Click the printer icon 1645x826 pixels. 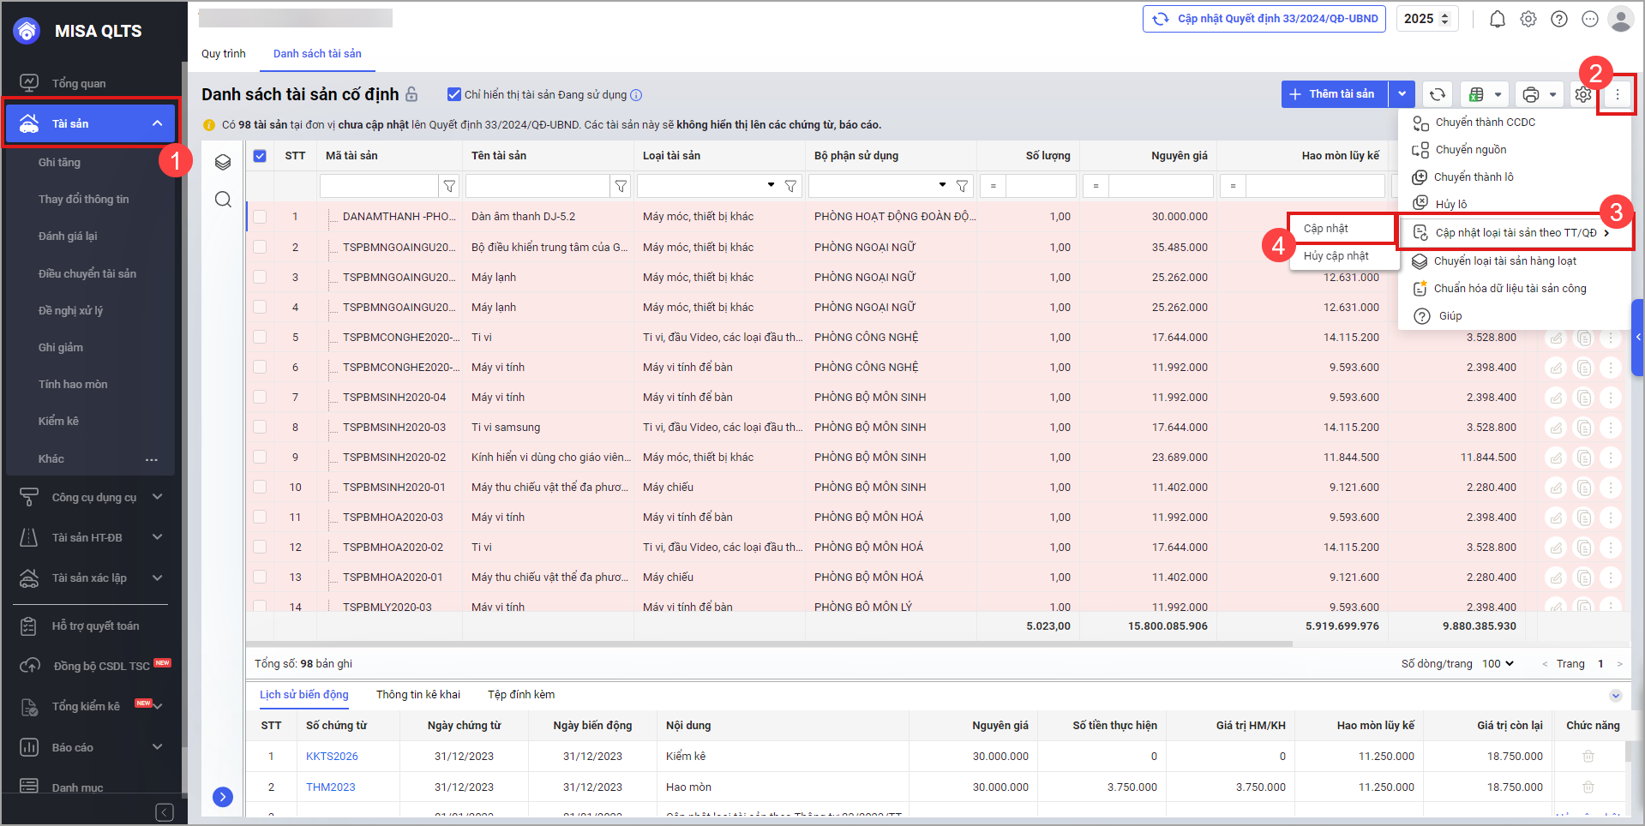[1530, 94]
